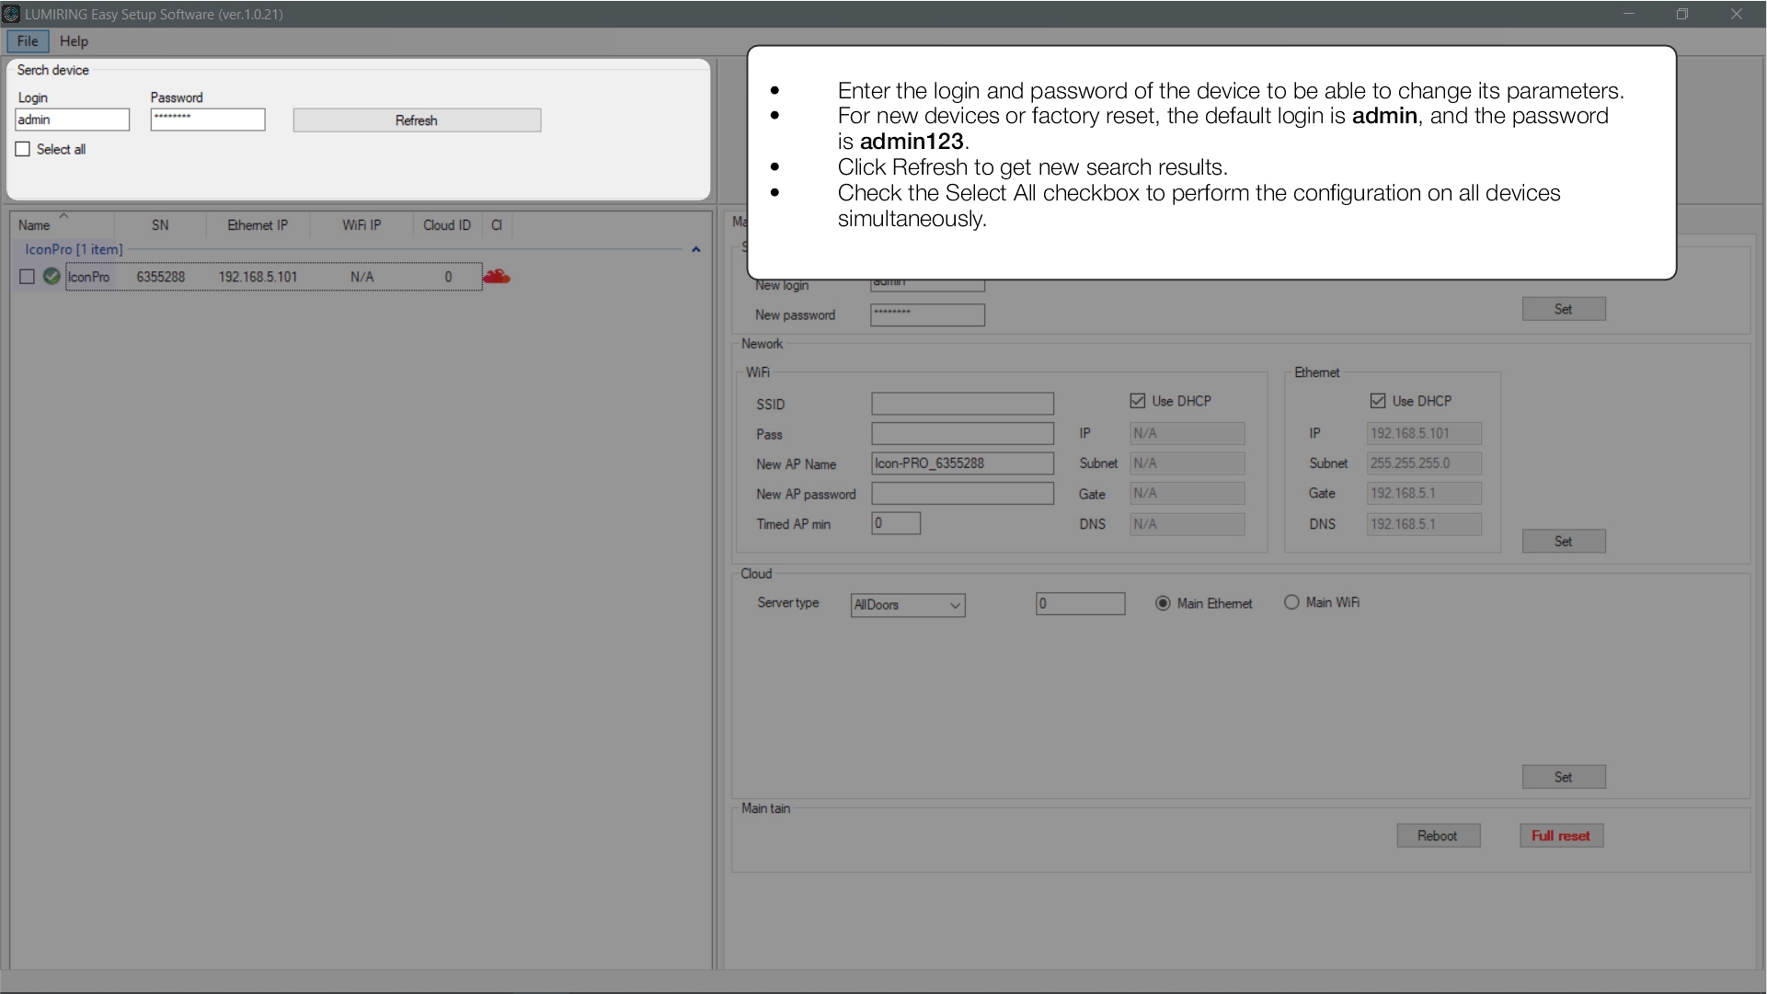Screen dimensions: 1767x994
Task: Select serial number 6355288 cell
Action: click(x=161, y=277)
